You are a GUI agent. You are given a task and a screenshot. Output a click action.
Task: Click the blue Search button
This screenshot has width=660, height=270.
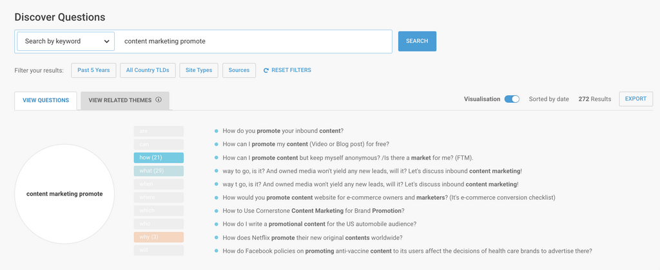coord(417,41)
